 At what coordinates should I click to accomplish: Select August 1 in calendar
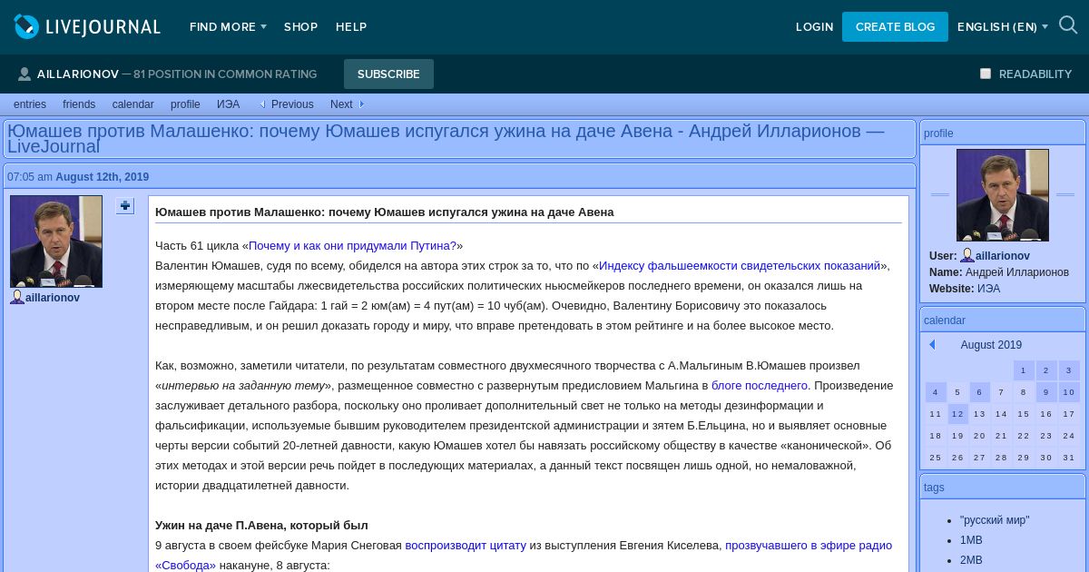[1024, 370]
